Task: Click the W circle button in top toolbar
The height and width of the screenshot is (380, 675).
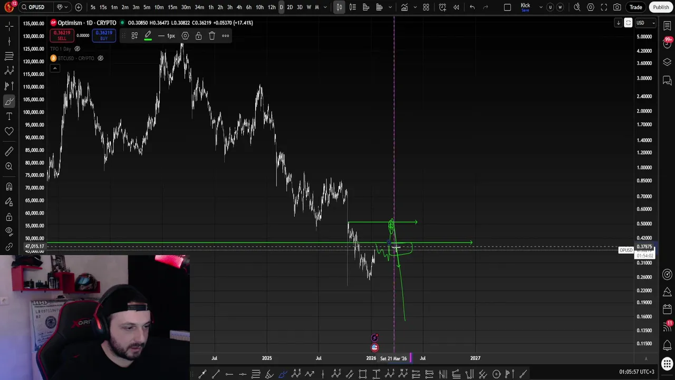Action: (560, 7)
